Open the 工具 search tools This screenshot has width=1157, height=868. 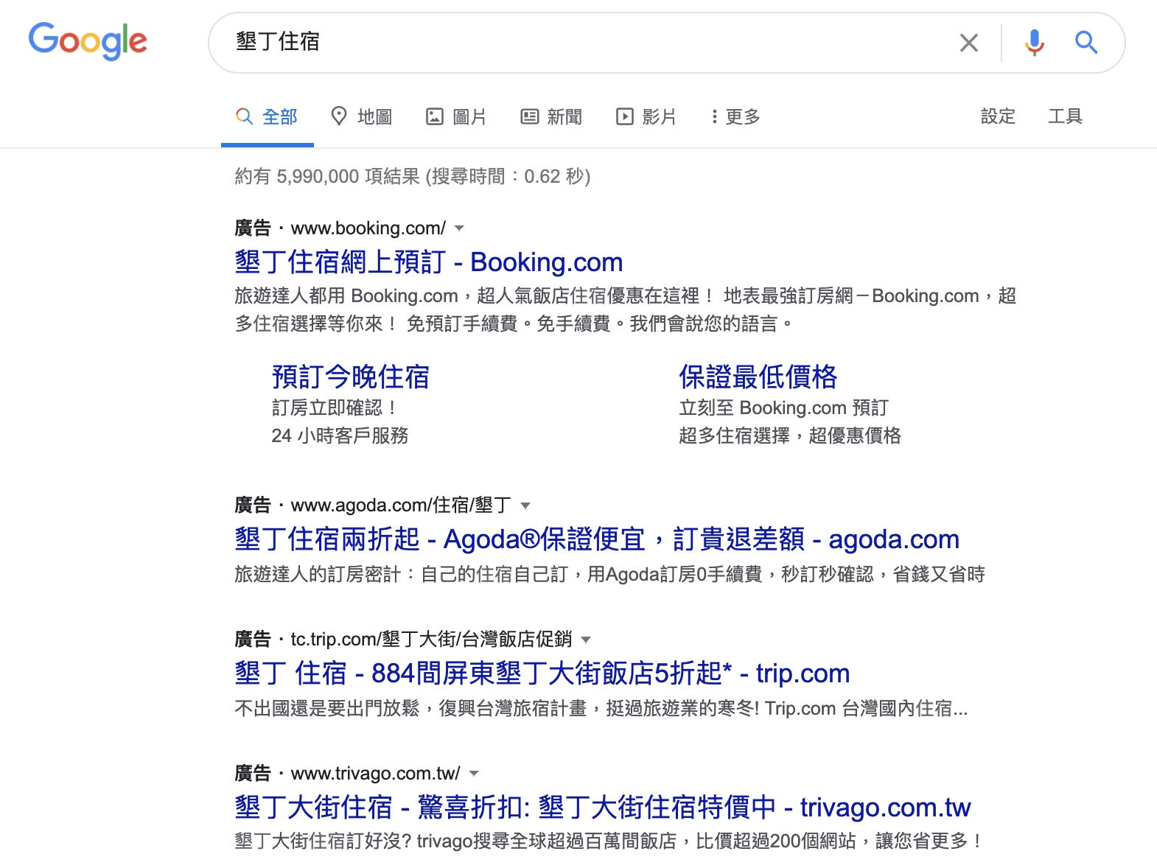pos(1066,116)
